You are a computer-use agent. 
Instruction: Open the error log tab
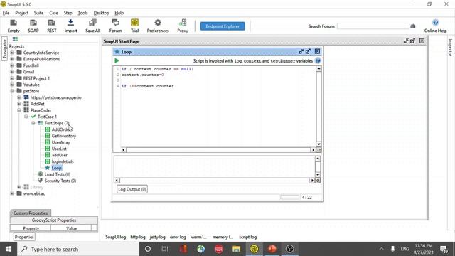pyautogui.click(x=178, y=237)
